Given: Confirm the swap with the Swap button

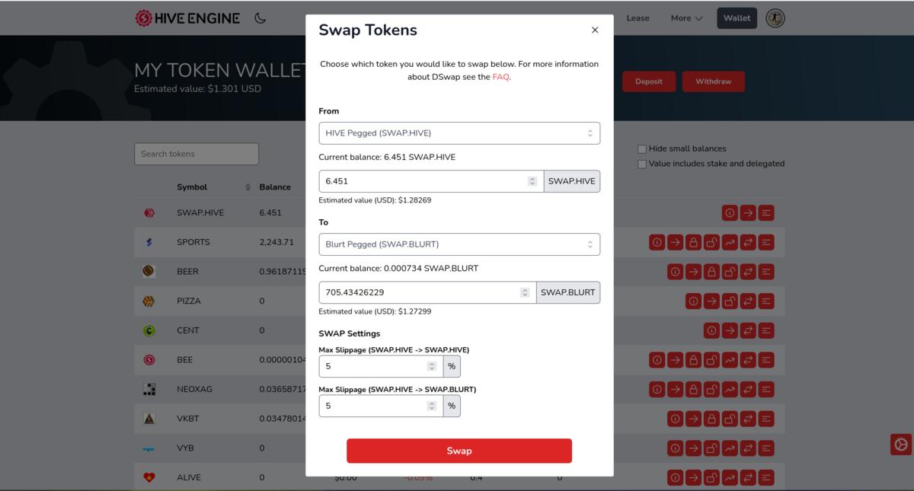Looking at the screenshot, I should [459, 451].
